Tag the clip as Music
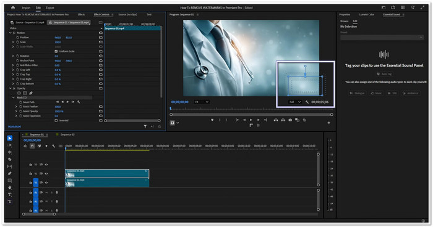Screen dimensions: 433x227 pyautogui.click(x=376, y=93)
